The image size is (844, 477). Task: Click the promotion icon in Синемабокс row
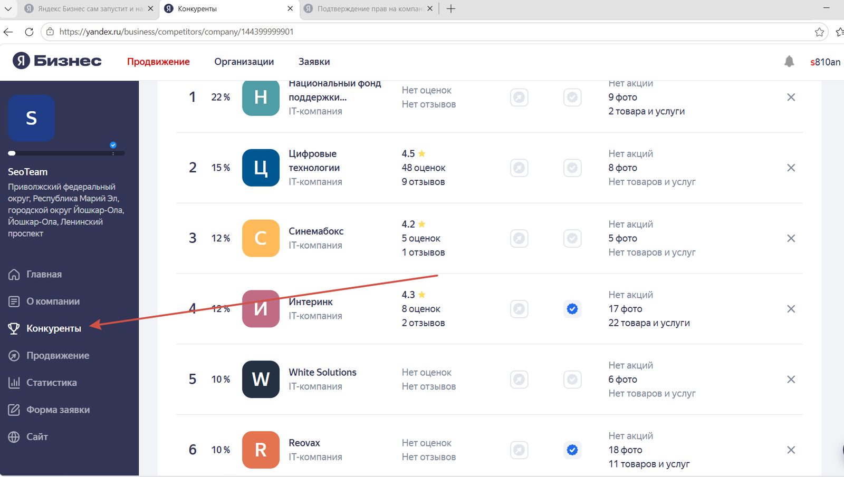pyautogui.click(x=519, y=238)
